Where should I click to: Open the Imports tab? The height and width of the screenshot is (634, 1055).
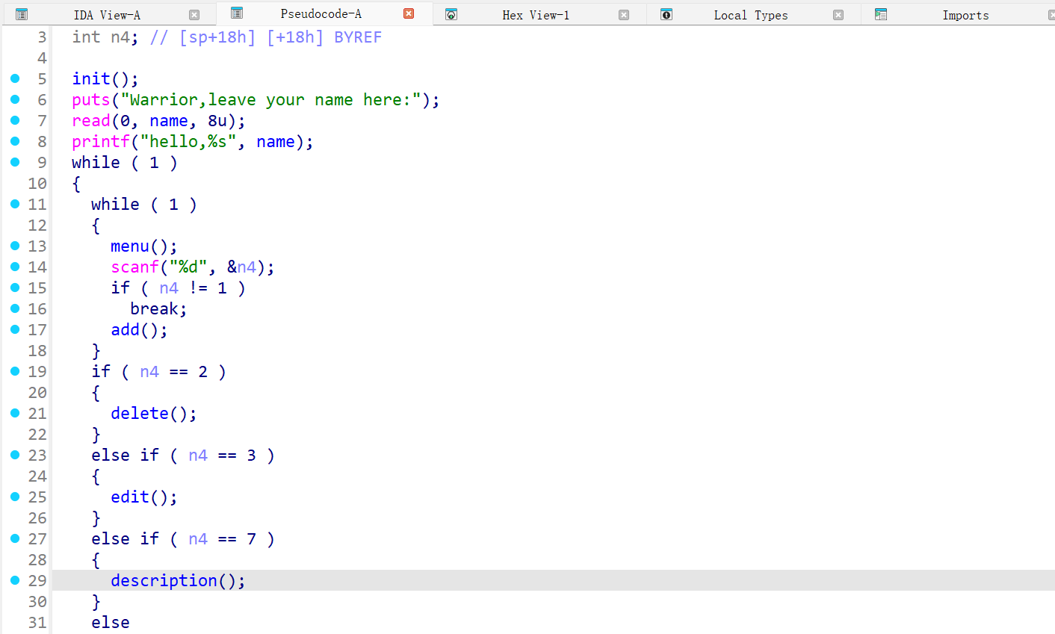click(965, 15)
